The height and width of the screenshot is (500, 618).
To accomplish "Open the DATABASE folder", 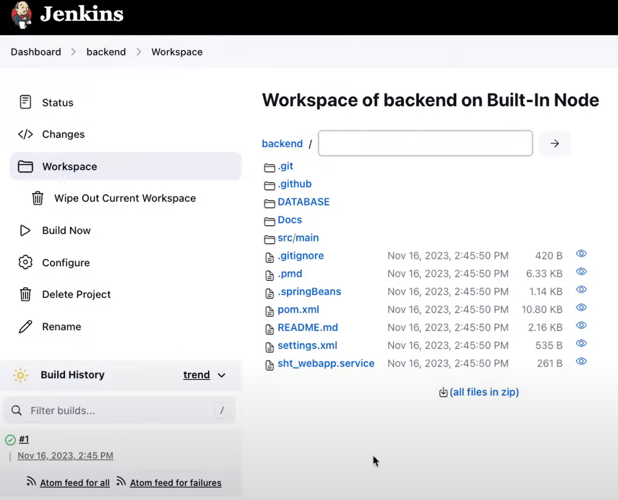I will [x=303, y=202].
